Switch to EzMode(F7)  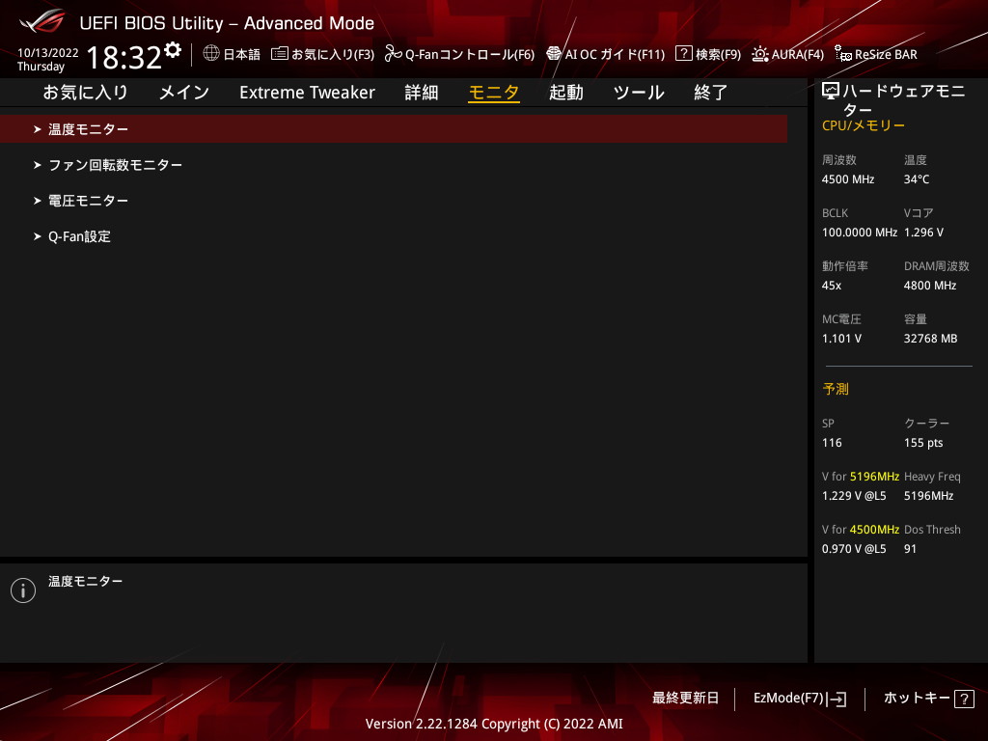800,699
